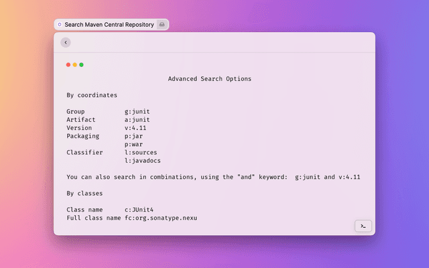429x268 pixels.
Task: Click the Advanced Search Options heading
Action: pos(210,79)
